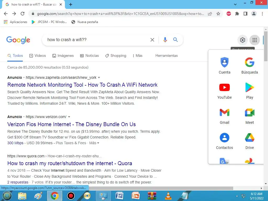Toggle the Chrome side panel
The height and width of the screenshot is (201, 268).
click(x=245, y=14)
